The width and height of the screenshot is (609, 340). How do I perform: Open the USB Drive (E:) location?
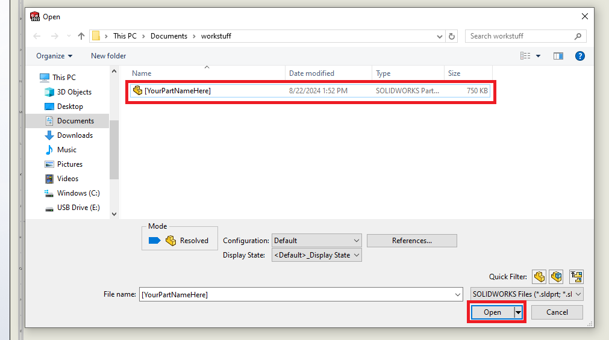(x=78, y=208)
